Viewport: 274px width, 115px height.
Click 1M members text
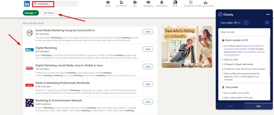pyautogui.click(x=42, y=69)
